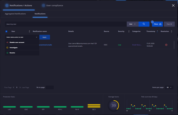178x115 pixels.
Task: Sort by Severity column arrows
Action: click(129, 31)
